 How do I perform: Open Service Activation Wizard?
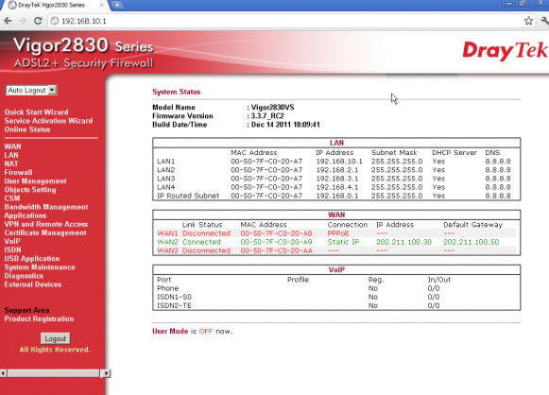(48, 121)
